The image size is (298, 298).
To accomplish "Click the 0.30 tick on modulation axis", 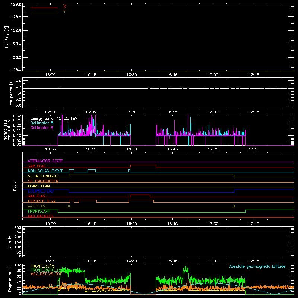I will tap(17, 116).
